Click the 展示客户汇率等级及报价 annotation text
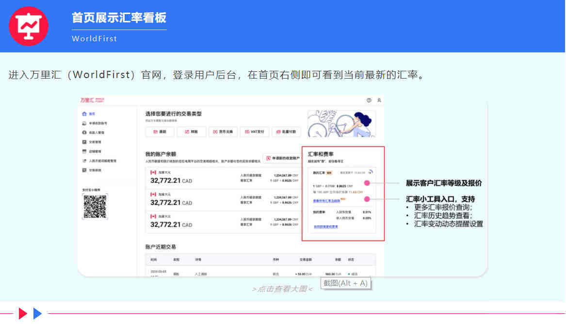The width and height of the screenshot is (566, 324). 444,183
